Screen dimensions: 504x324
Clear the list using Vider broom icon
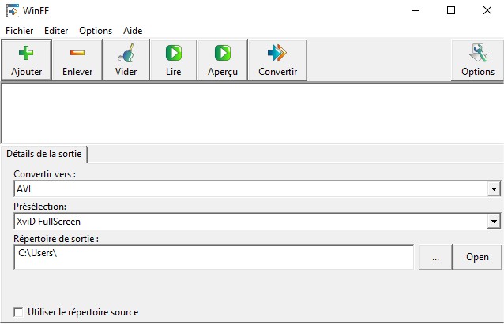click(126, 53)
